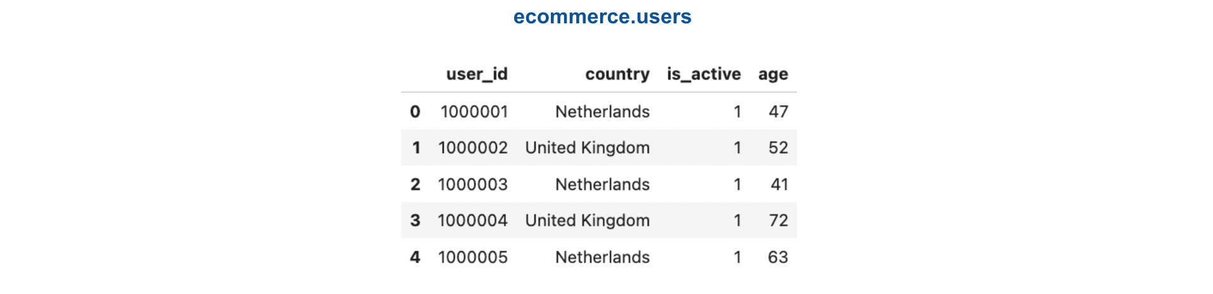
Task: Click the age column header
Action: click(x=773, y=74)
